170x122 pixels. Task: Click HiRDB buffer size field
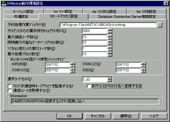(58, 65)
